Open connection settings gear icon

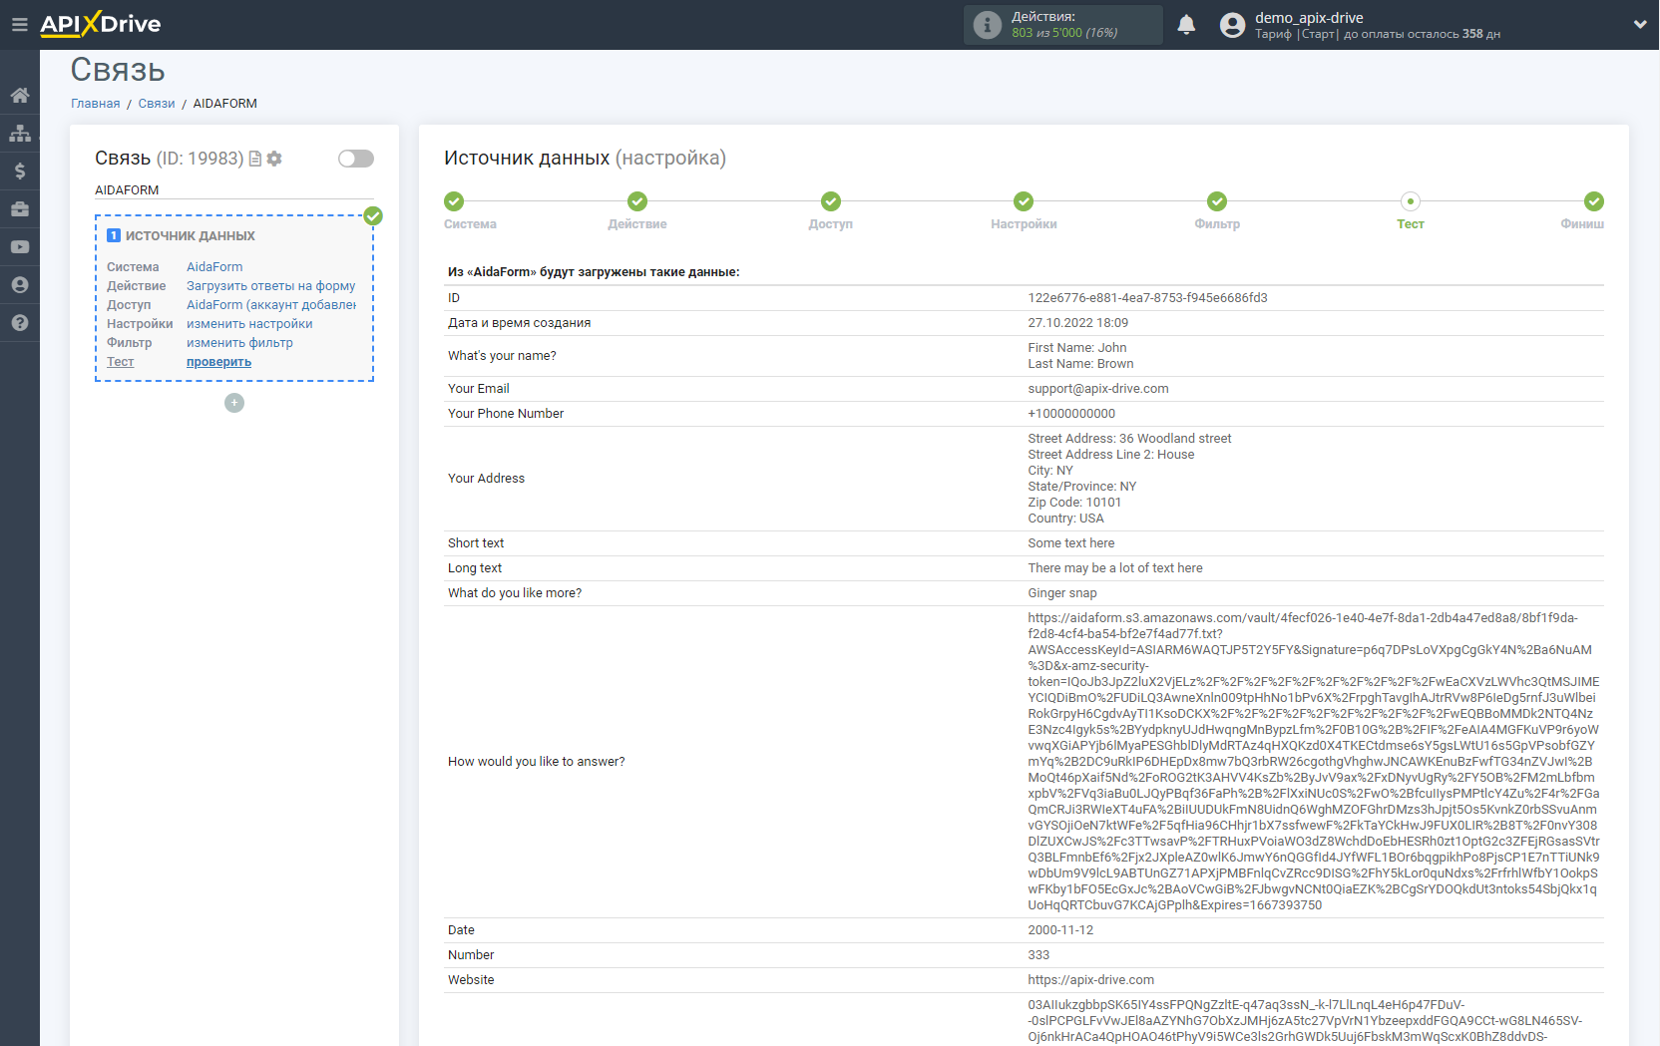(x=274, y=159)
